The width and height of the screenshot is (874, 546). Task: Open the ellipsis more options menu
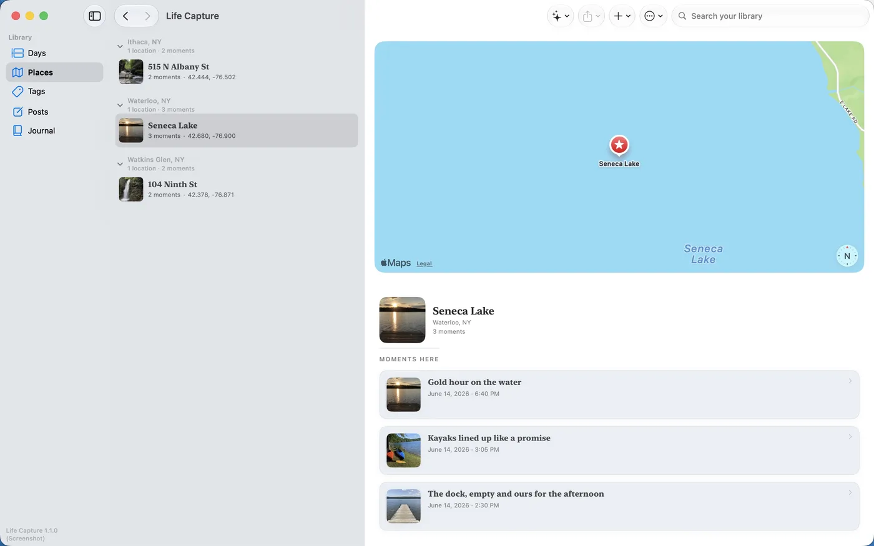[653, 16]
